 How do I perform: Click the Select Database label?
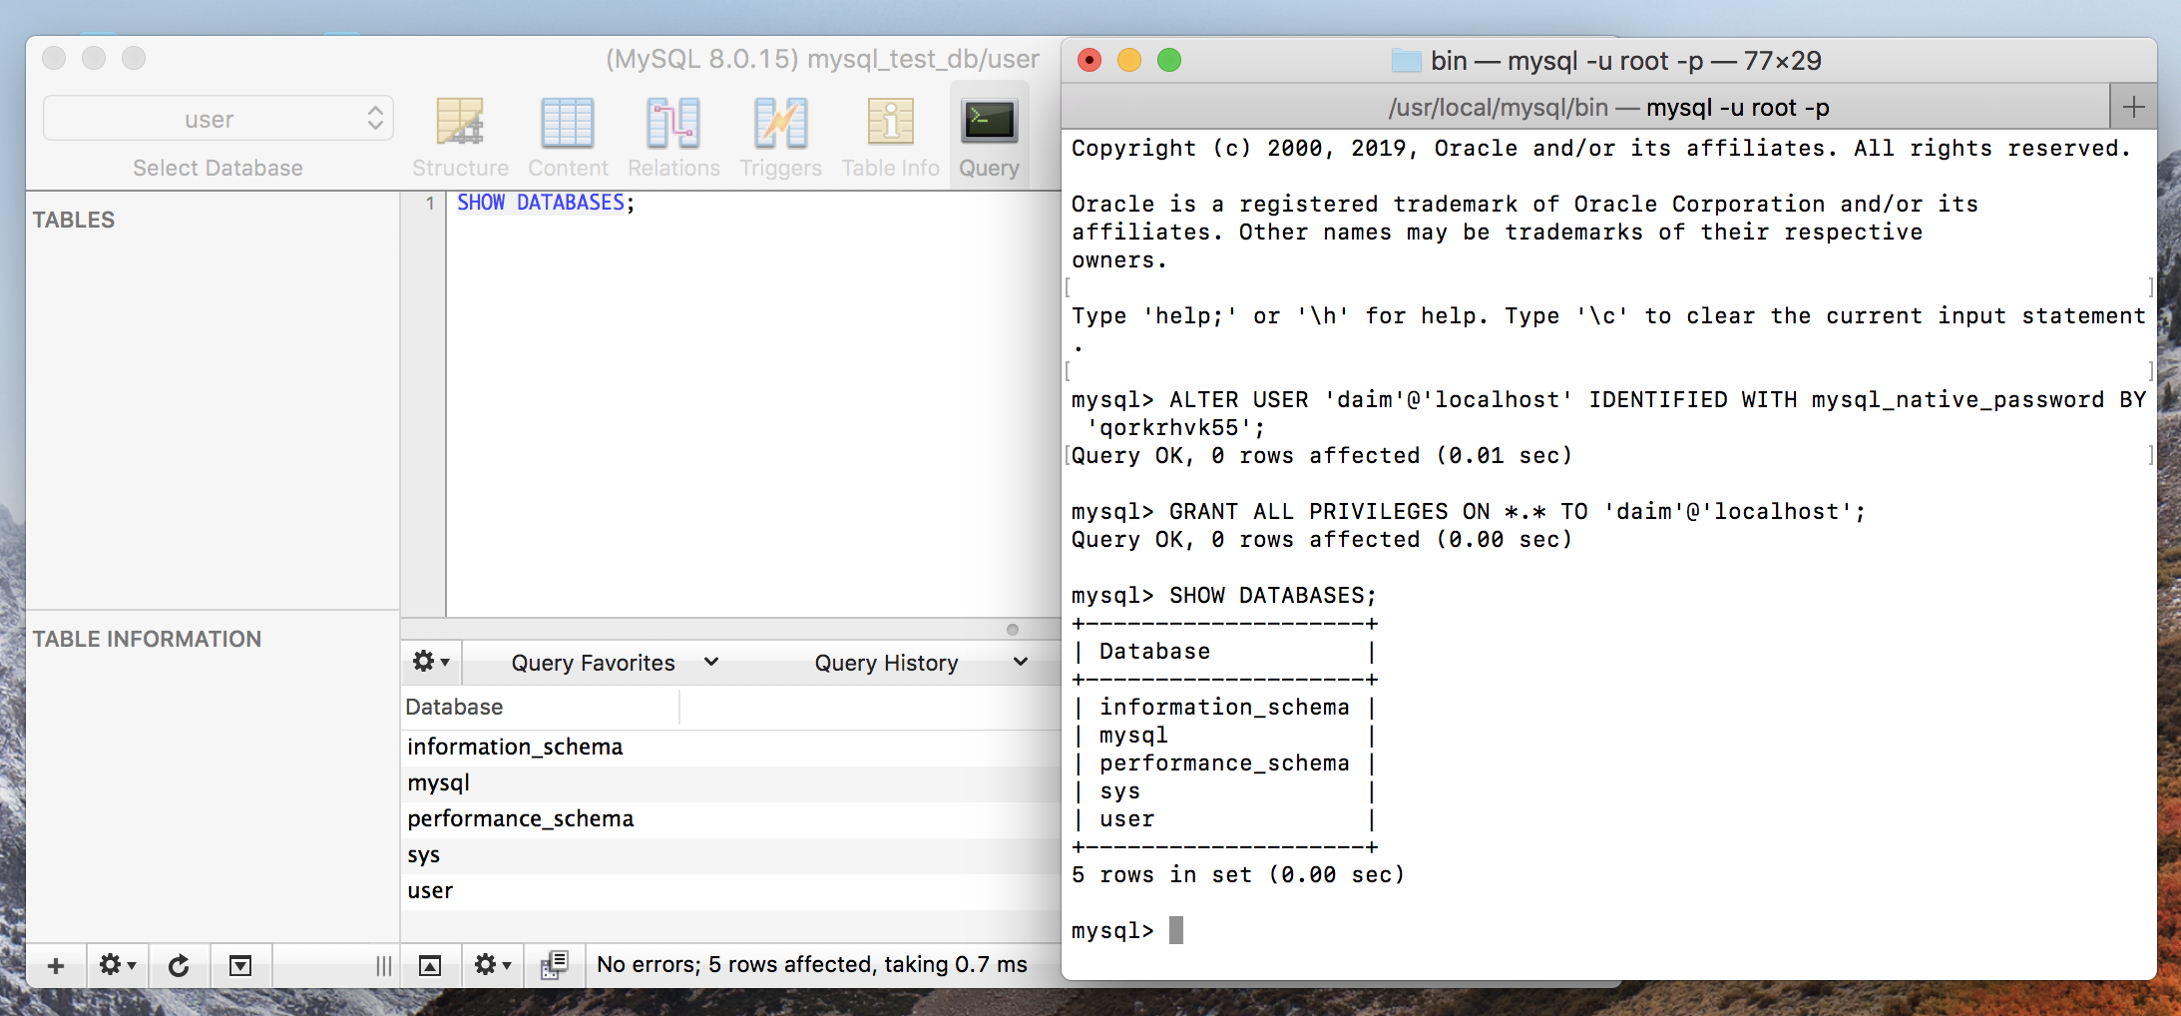[x=218, y=168]
